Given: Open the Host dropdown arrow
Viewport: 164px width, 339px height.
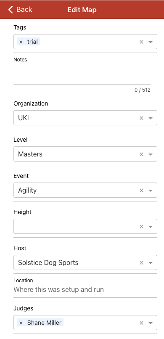Looking at the screenshot, I should pyautogui.click(x=151, y=263).
